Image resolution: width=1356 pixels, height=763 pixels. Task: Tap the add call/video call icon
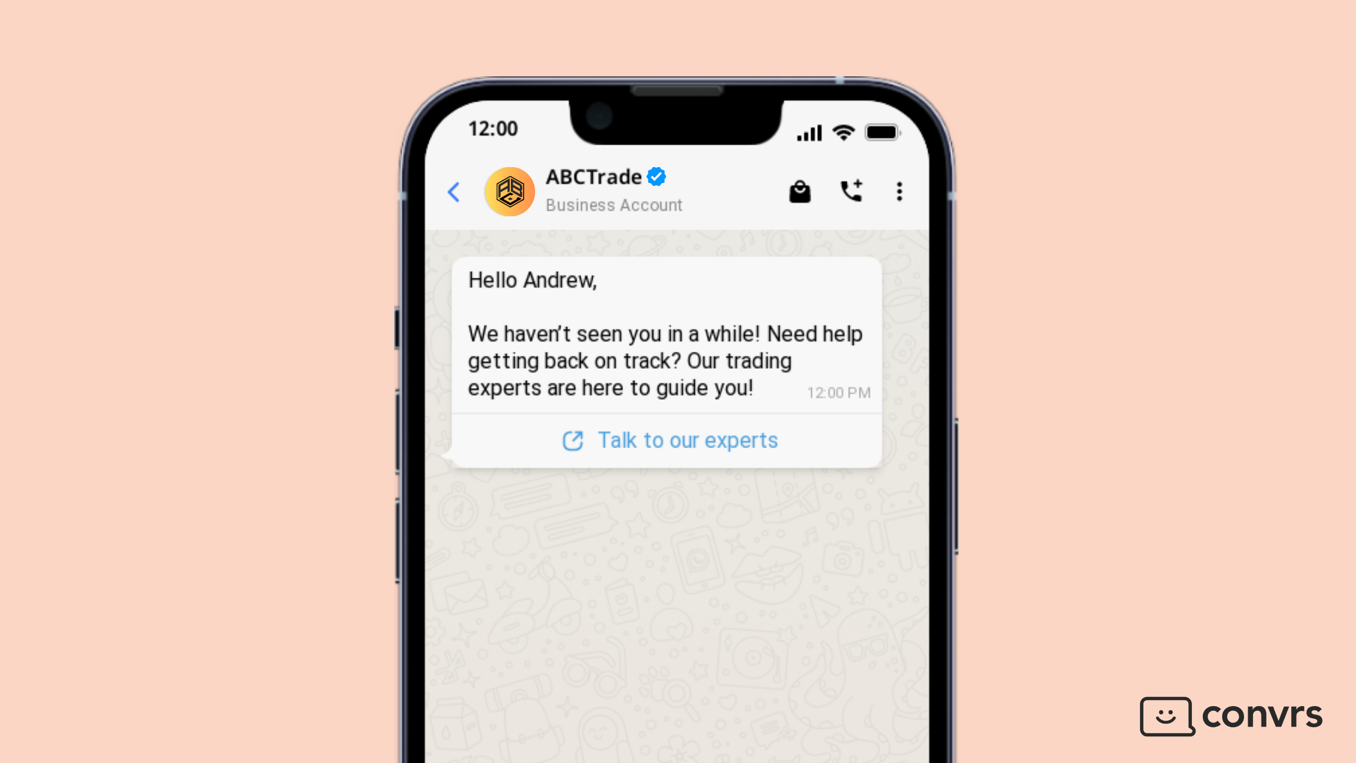click(x=849, y=191)
